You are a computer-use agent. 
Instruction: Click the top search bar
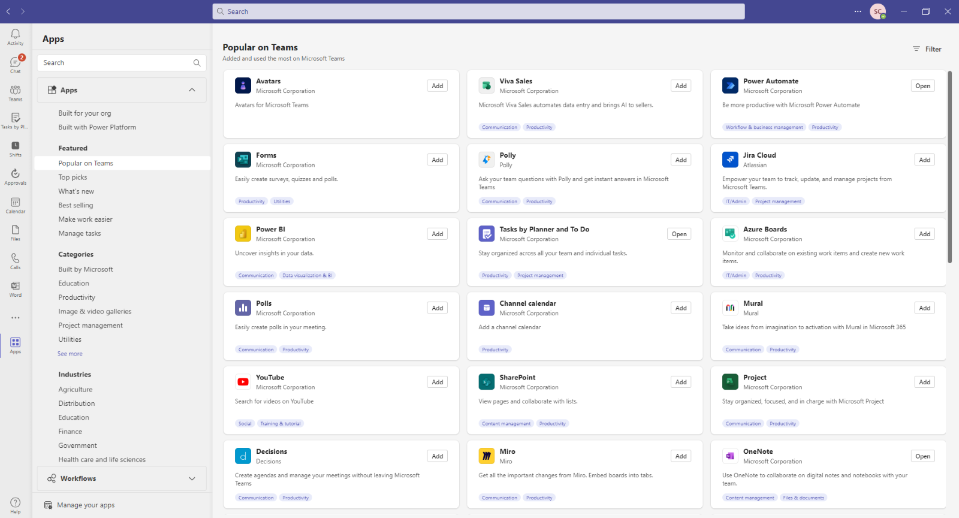478,11
